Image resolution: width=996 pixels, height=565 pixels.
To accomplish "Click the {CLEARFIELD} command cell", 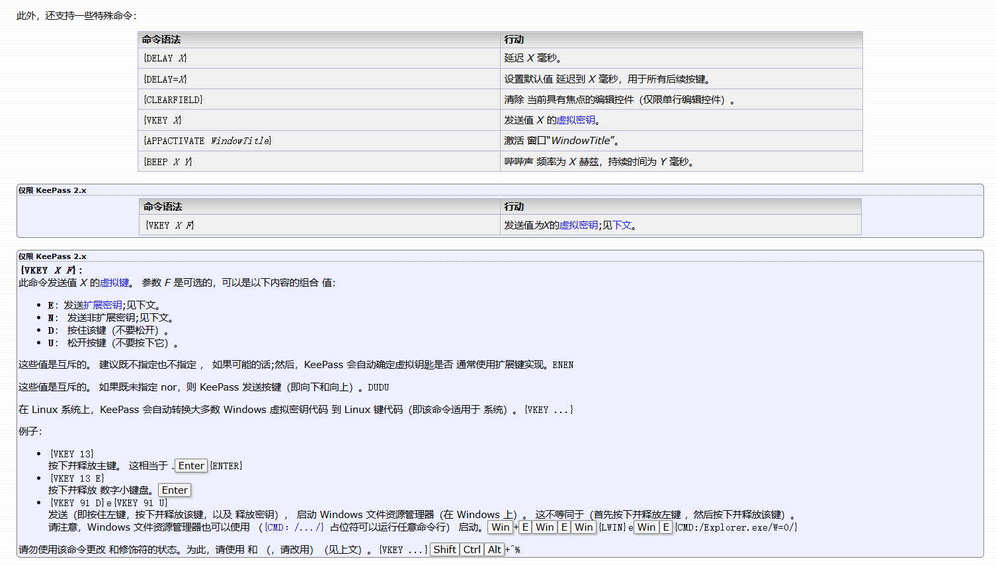I will click(x=173, y=100).
